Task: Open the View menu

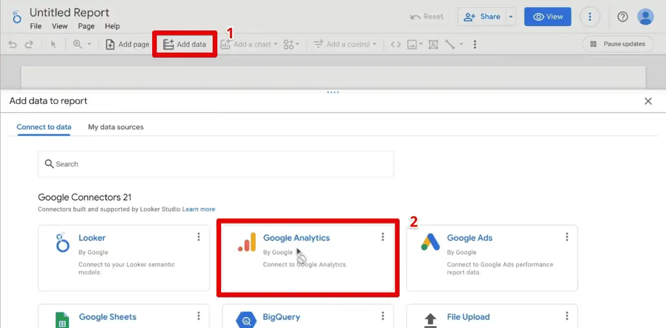Action: (60, 27)
